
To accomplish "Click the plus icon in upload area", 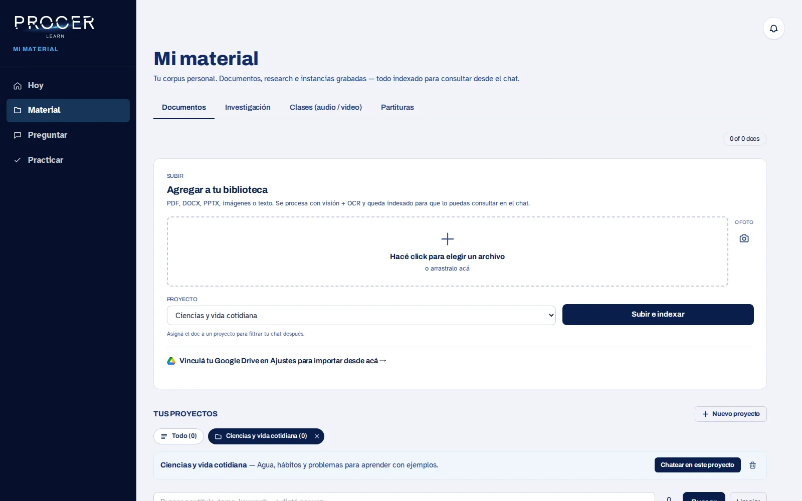I will 447,238.
